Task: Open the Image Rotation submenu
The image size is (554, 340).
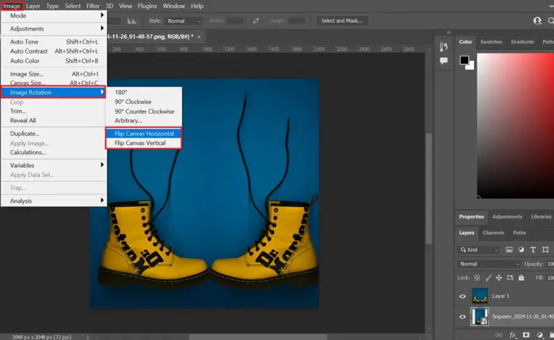Action: pos(54,93)
